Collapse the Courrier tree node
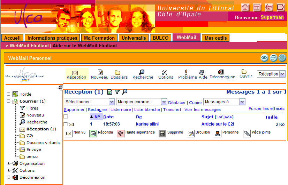The height and width of the screenshot is (185, 288). [x=8, y=101]
